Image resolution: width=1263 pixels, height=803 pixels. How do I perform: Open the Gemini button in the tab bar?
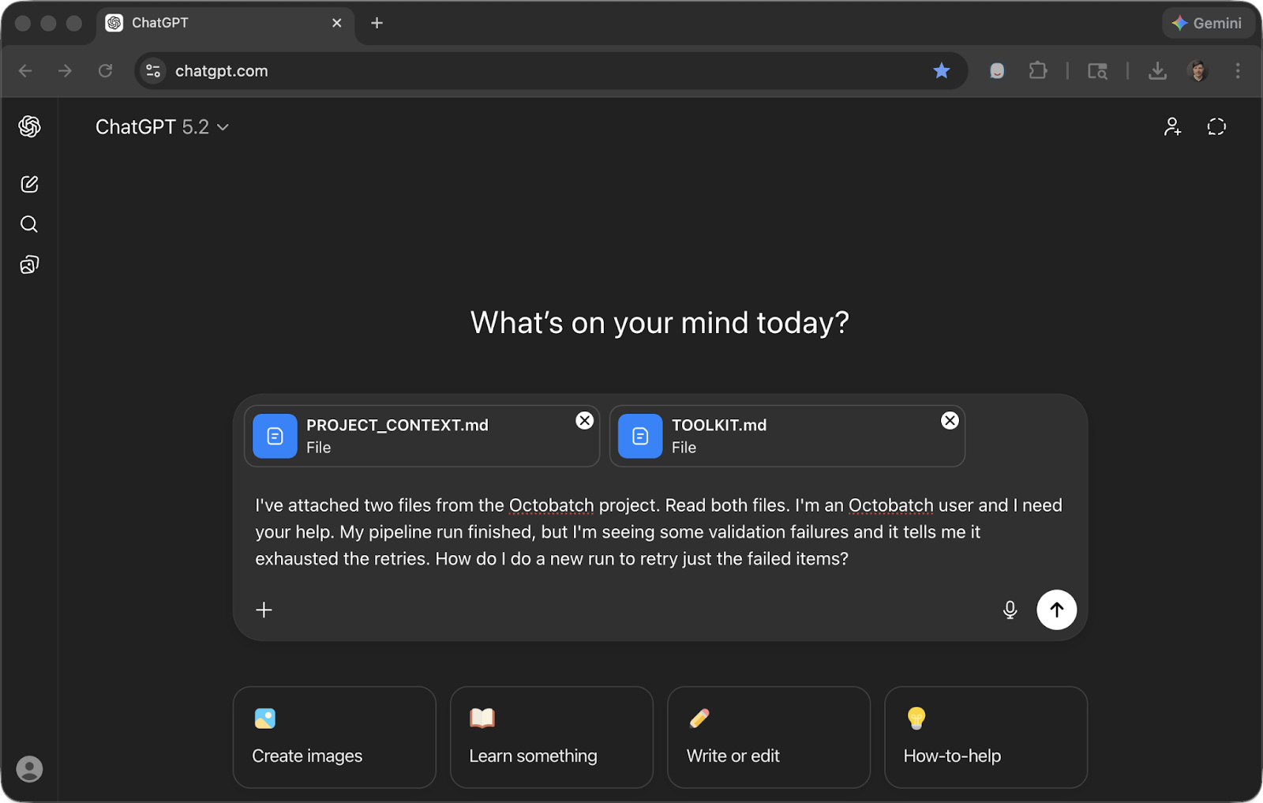coord(1208,23)
